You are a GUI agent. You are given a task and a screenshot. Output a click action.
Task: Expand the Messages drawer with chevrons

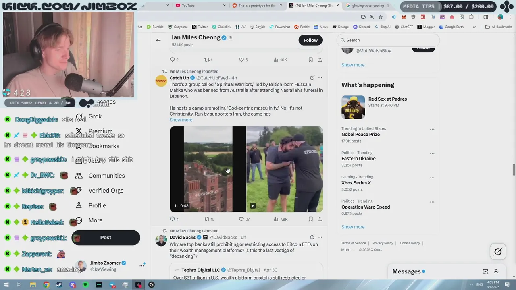pos(496,271)
